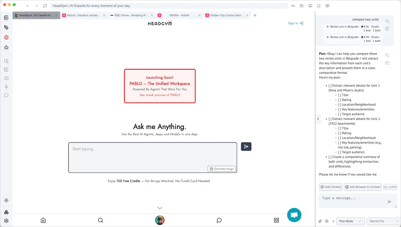Click the Add Context button

click(x=331, y=187)
